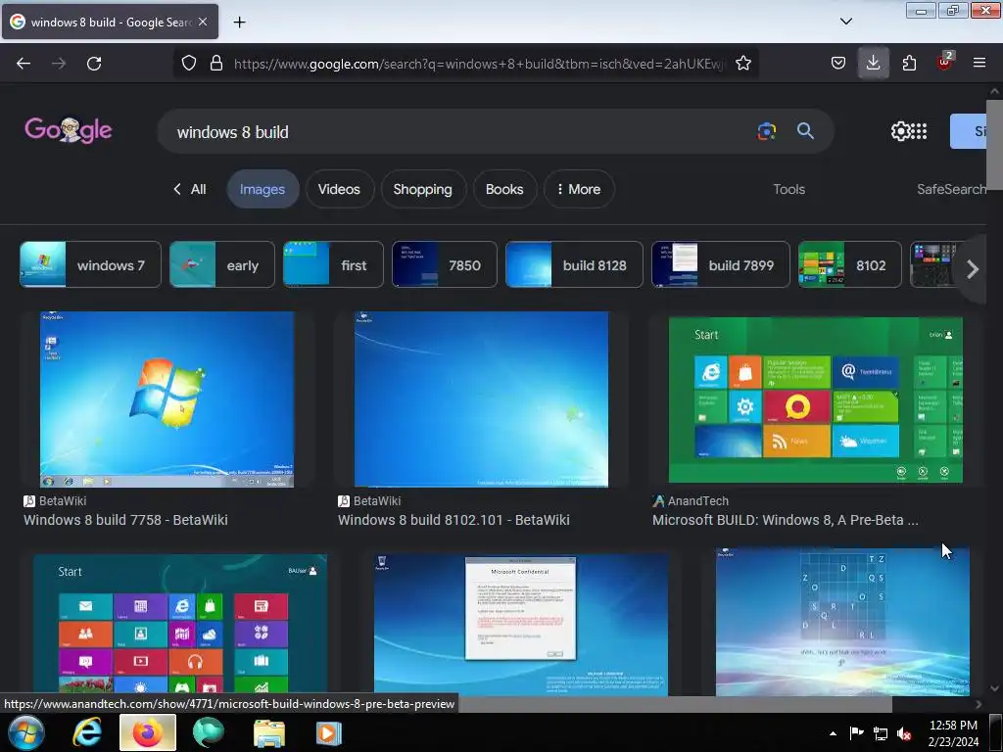
Task: List all tabs dropdown arrow
Action: click(845, 22)
